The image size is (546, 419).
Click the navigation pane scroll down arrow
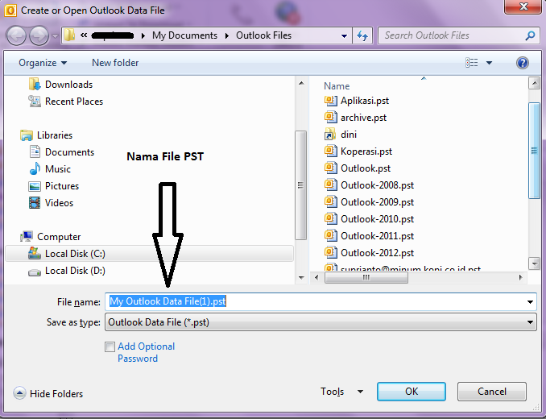point(301,278)
